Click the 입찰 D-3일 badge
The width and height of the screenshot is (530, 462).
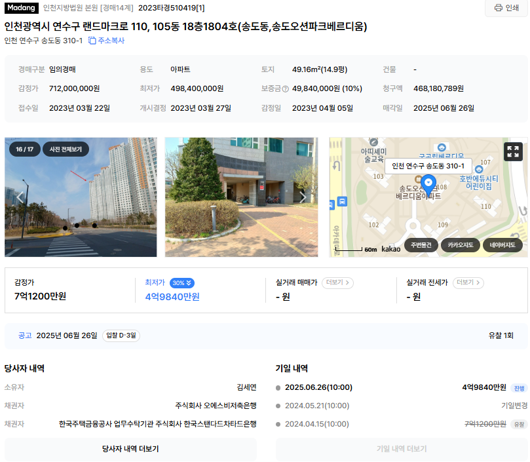121,336
